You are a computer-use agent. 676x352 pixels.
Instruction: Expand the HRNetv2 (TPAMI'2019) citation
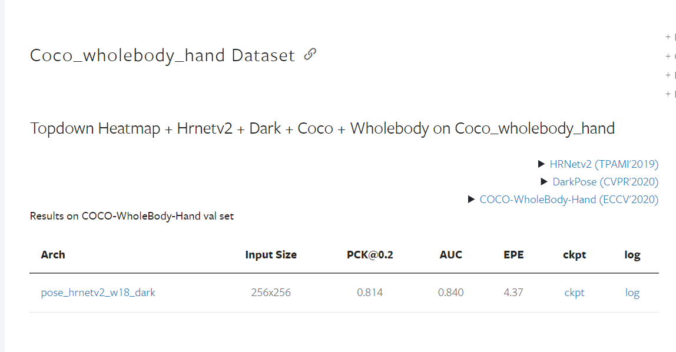click(x=604, y=164)
